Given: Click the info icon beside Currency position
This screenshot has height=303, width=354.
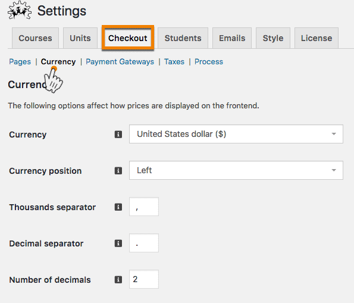Looking at the screenshot, I should [118, 171].
